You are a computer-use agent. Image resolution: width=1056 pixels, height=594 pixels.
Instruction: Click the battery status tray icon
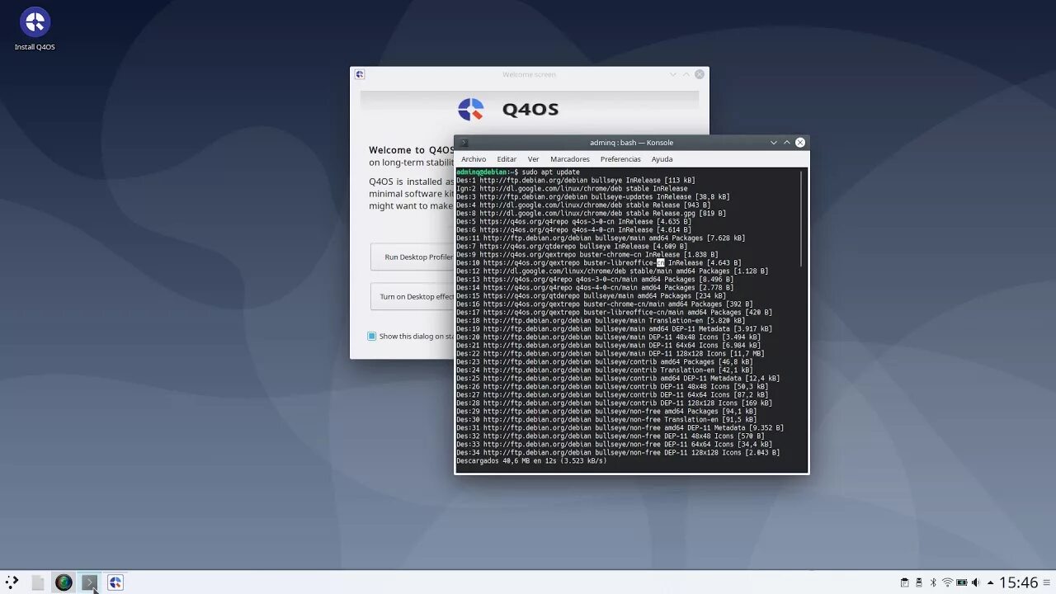click(x=962, y=583)
